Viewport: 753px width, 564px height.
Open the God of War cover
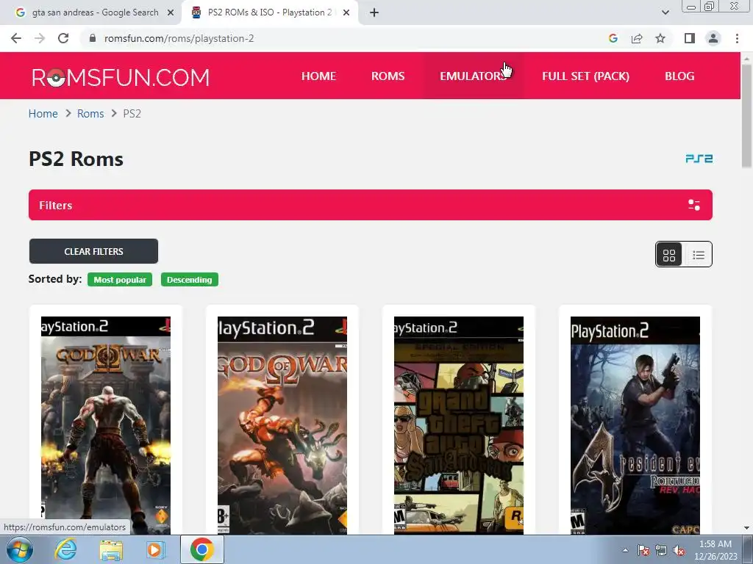pyautogui.click(x=282, y=425)
